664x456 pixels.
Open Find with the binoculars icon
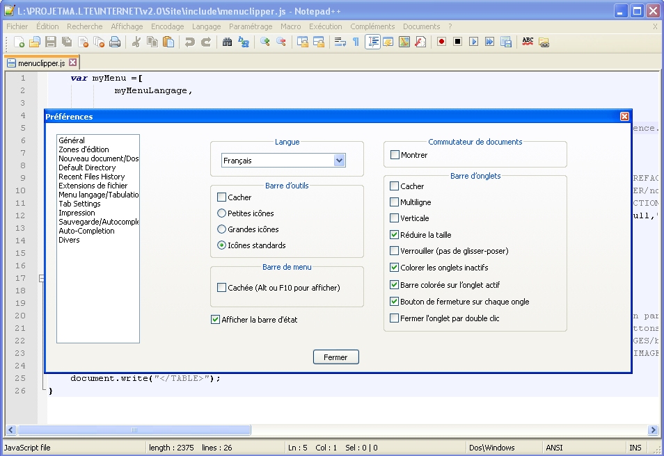(x=227, y=42)
